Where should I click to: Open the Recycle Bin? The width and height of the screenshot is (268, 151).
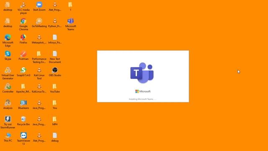click(x=23, y=121)
